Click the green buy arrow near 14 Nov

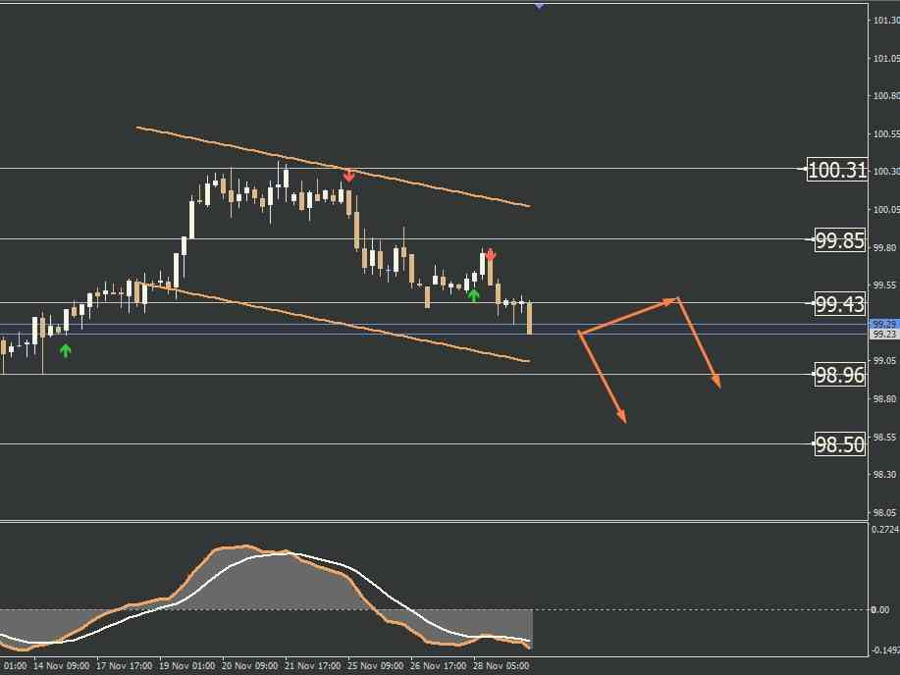click(x=66, y=350)
